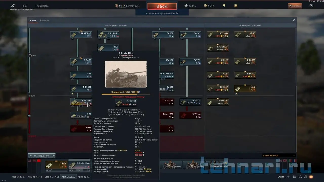The image size is (324, 182).
Task: Select the Т-62 tank card
Action: (81, 116)
